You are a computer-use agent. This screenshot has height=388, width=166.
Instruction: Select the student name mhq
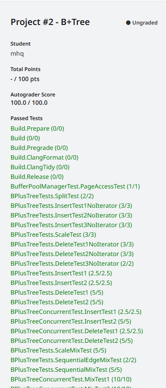[17, 53]
